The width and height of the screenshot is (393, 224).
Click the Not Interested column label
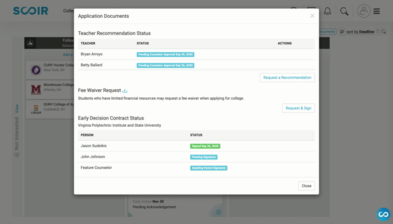17,134
